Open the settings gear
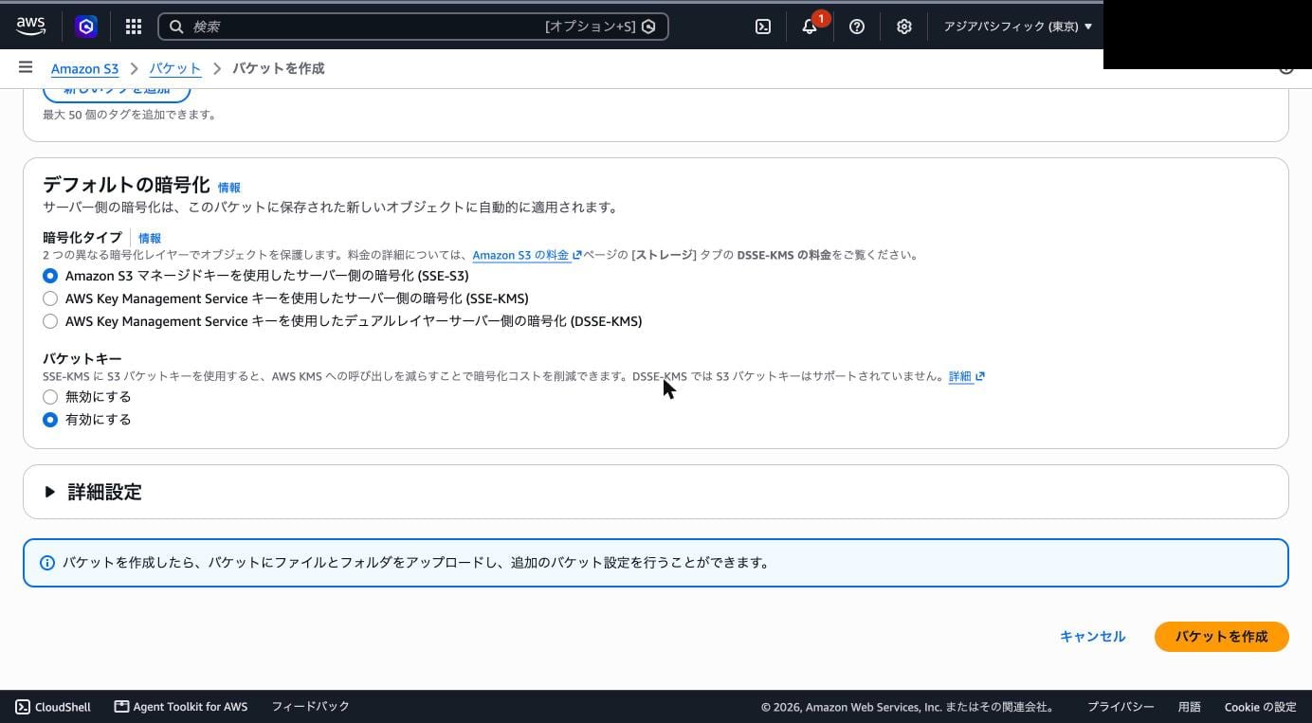The image size is (1312, 723). [904, 27]
